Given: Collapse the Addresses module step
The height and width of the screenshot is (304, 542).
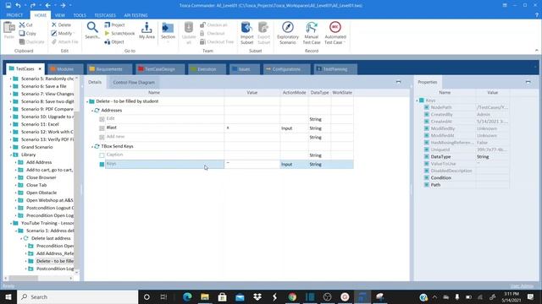Looking at the screenshot, I should 92,111.
